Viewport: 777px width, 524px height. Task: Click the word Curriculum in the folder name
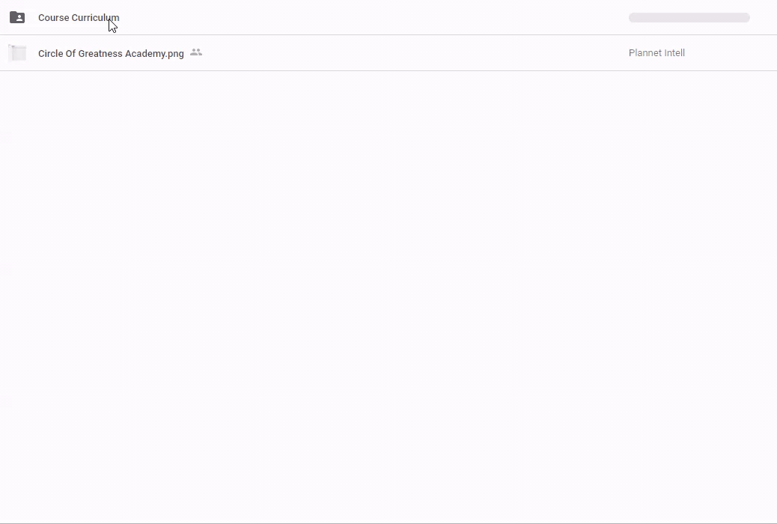(95, 18)
